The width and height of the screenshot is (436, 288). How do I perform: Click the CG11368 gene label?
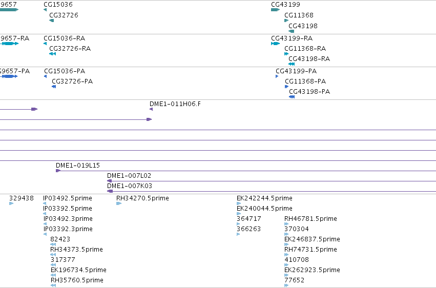tap(299, 15)
